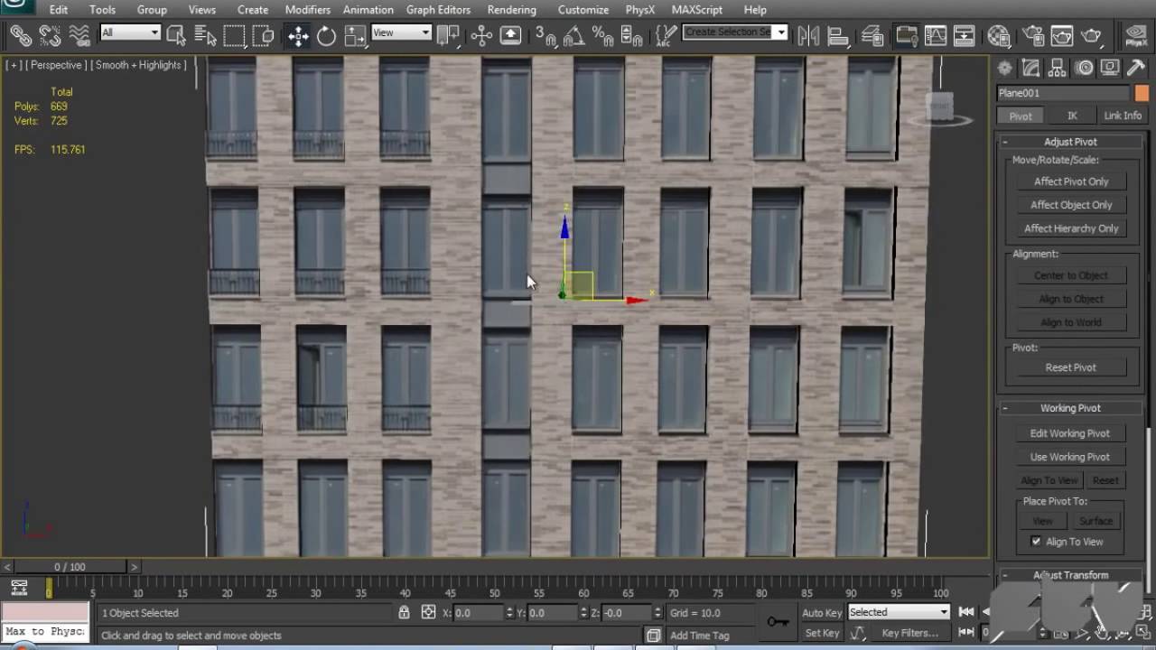Open the 'Selected' key filter dropdown
The image size is (1156, 650).
898,612
